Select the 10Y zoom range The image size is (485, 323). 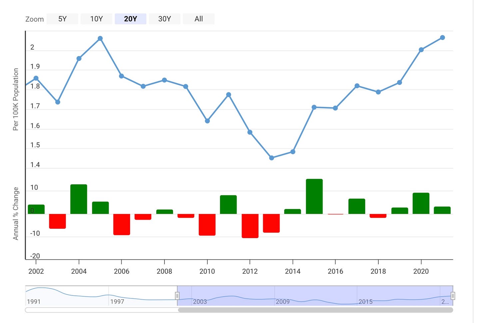[97, 19]
